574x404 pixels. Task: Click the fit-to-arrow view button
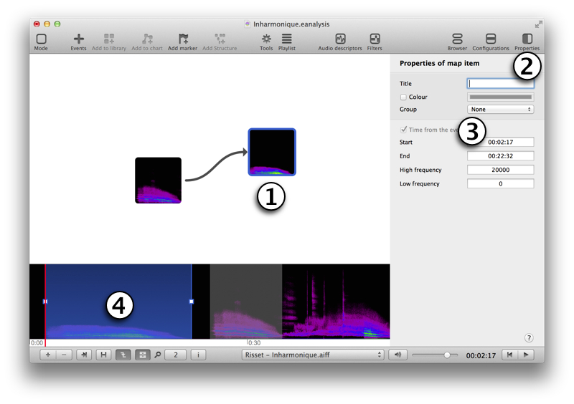tap(84, 355)
